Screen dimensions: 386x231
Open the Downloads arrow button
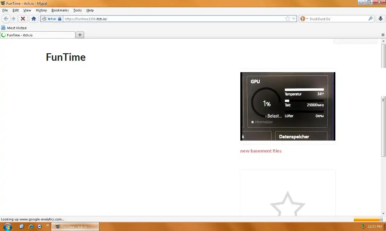pyautogui.click(x=380, y=19)
